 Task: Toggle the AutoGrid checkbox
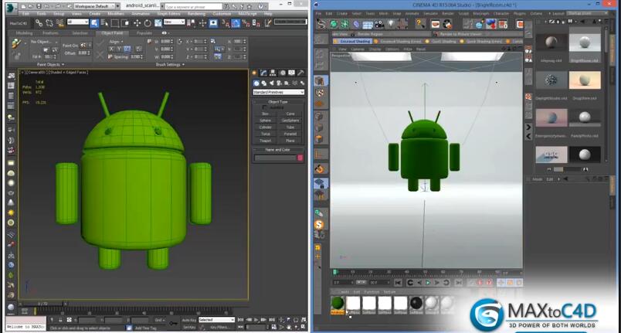(263, 107)
